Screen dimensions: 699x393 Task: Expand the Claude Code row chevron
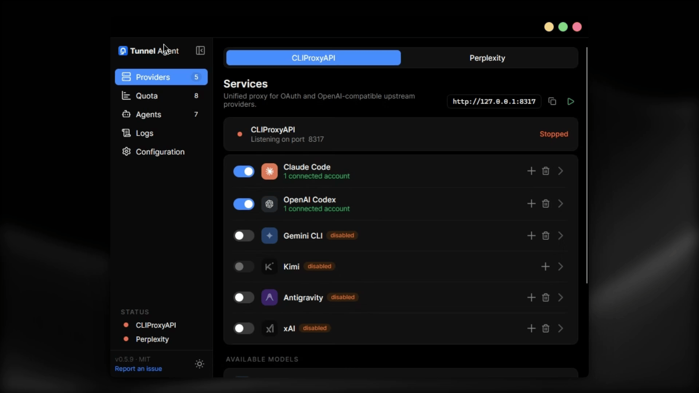[x=561, y=171]
